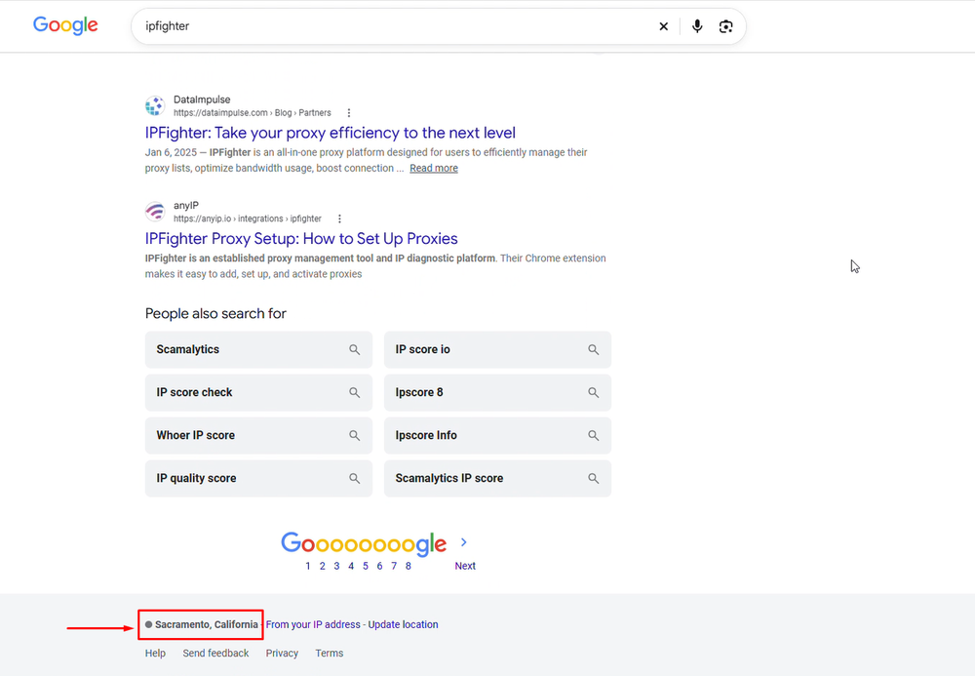975x676 pixels.
Task: Open the Help footer link
Action: pos(155,653)
